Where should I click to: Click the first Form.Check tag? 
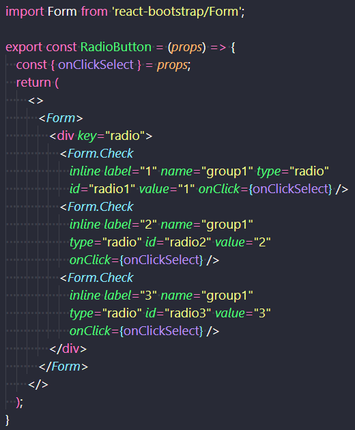coord(96,154)
